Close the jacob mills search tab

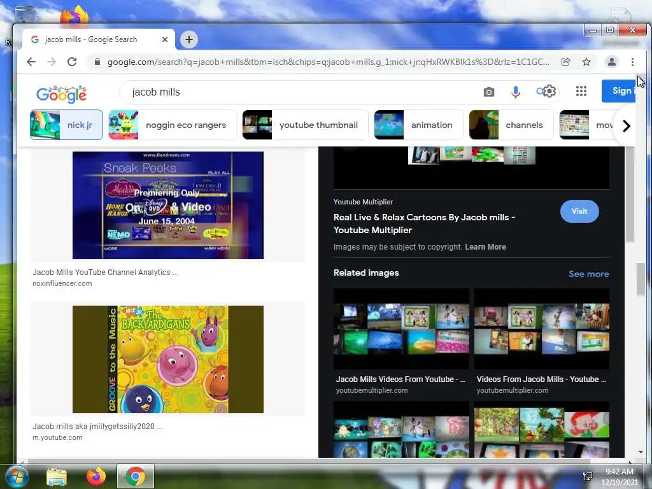click(x=165, y=39)
